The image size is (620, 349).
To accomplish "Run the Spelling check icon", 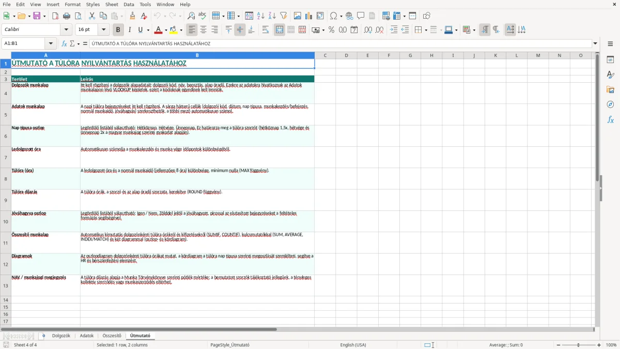I will 203,16.
